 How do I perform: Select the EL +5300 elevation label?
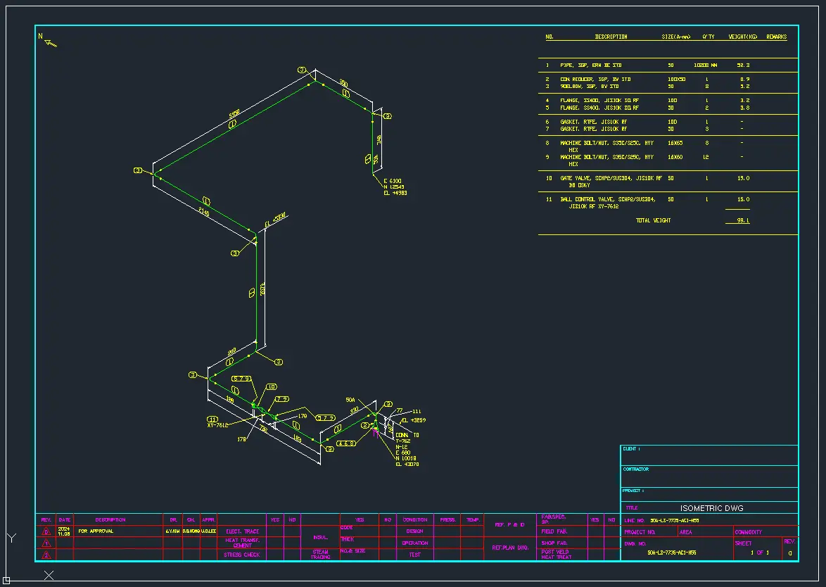click(x=276, y=220)
